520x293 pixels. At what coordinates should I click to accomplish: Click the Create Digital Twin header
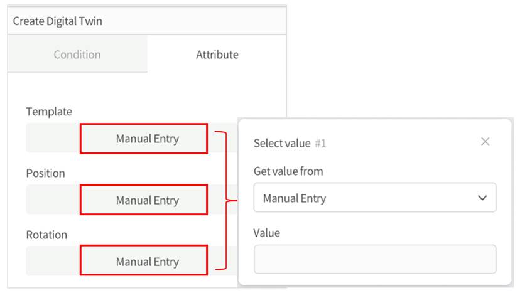58,21
